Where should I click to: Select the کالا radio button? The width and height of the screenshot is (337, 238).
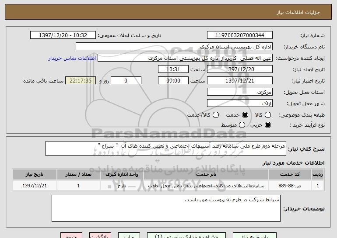click(268, 115)
